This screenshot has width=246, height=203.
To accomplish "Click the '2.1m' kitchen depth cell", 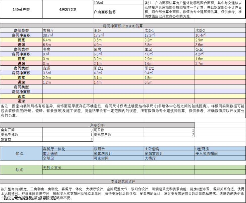I will coord(119,63).
